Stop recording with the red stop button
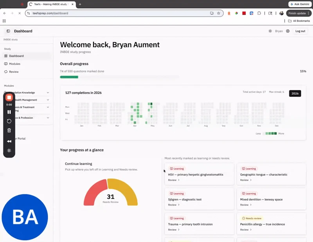Viewport: 313px width, 242px height. point(9,98)
